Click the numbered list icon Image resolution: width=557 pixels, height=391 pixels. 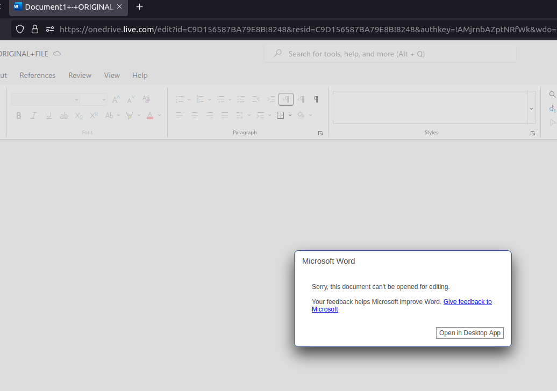click(x=201, y=99)
